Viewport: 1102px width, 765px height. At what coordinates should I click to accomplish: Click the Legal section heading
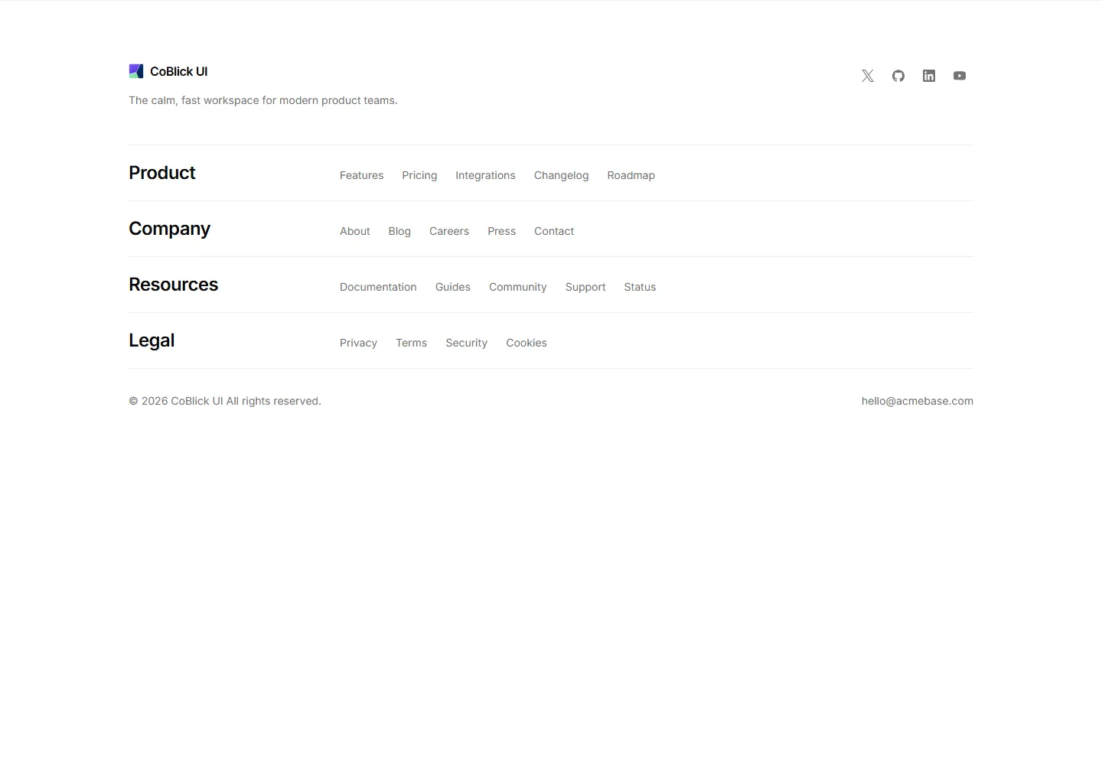tap(152, 340)
